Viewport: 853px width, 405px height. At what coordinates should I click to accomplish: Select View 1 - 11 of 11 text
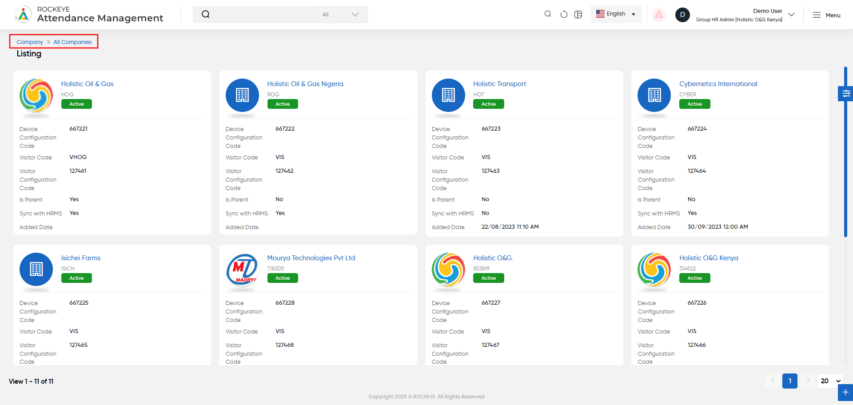31,381
